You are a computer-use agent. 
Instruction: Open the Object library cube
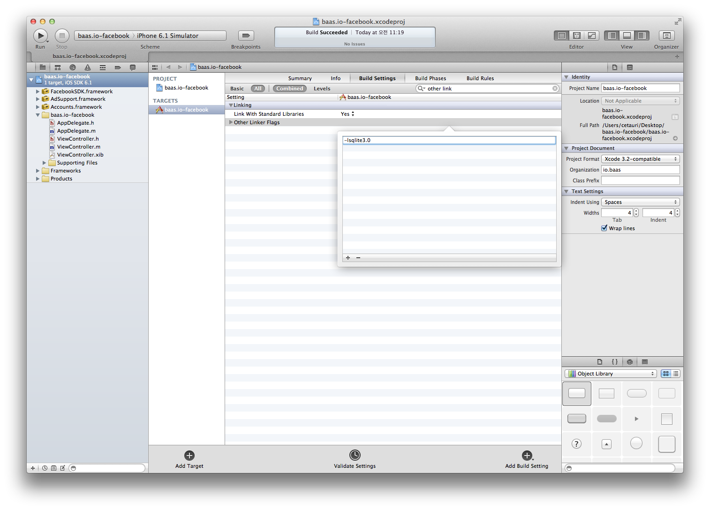(630, 362)
